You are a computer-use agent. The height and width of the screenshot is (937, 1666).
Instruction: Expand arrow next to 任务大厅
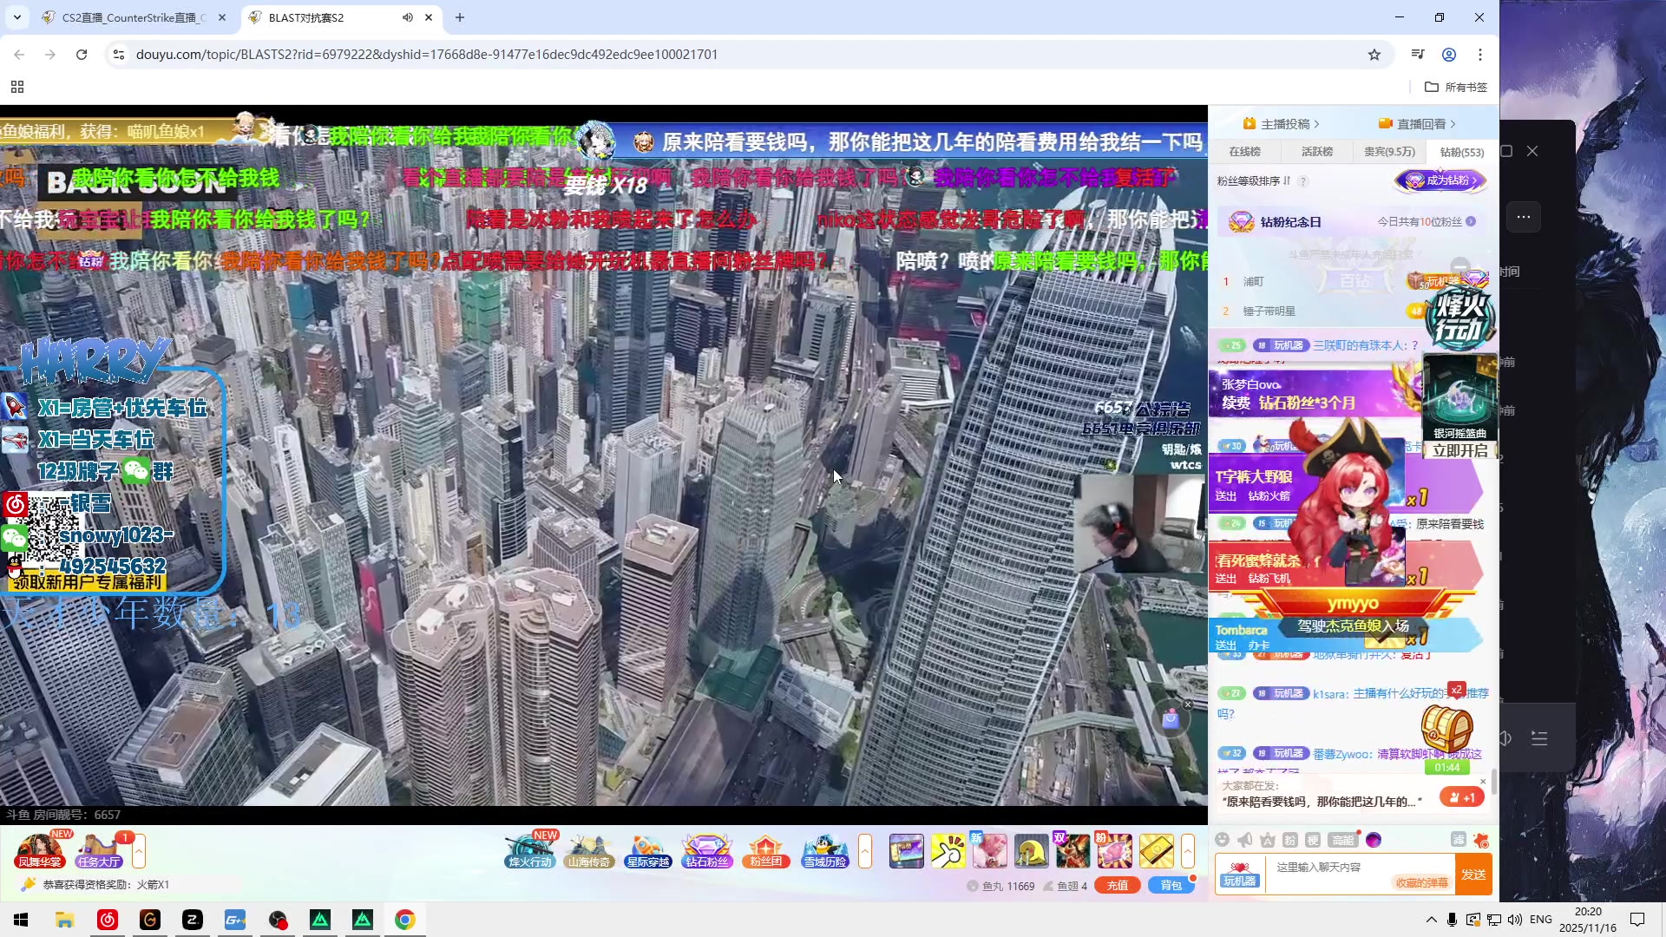tap(139, 851)
